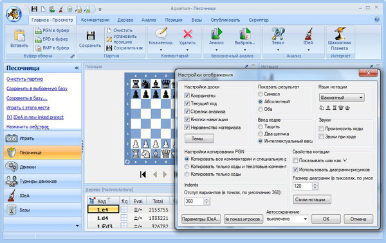Viewport: 386px width, 243px height.
Task: Toggle the Кнопки навигации checkbox
Action: coord(187,119)
